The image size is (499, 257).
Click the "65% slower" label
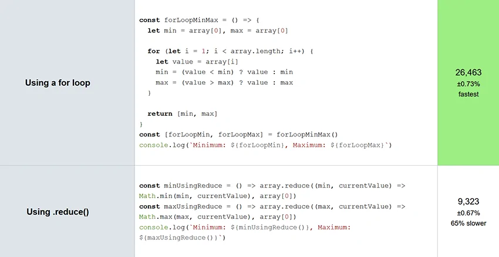point(468,223)
